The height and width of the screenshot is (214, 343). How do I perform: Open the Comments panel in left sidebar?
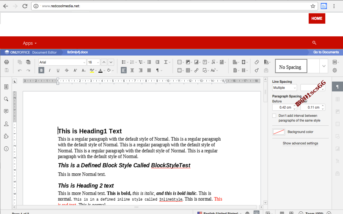(6, 111)
